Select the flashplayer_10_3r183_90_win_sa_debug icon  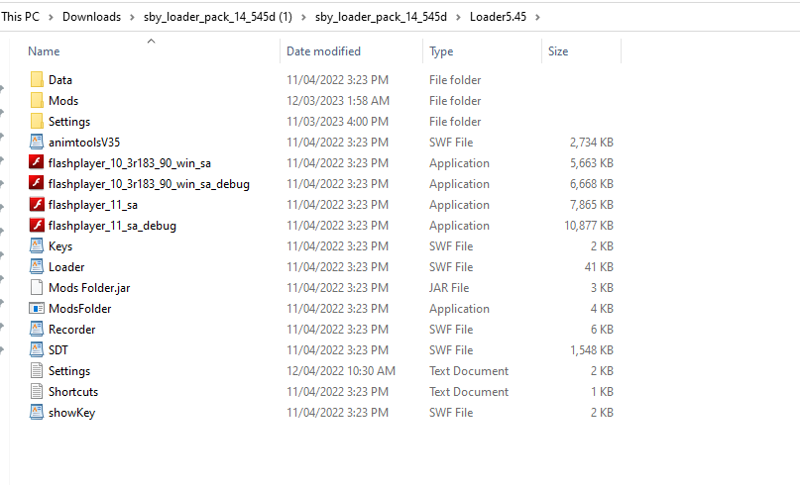[37, 184]
